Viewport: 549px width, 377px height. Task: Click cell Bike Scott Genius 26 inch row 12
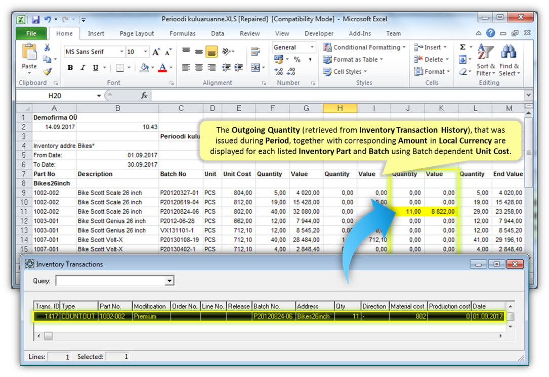(117, 221)
